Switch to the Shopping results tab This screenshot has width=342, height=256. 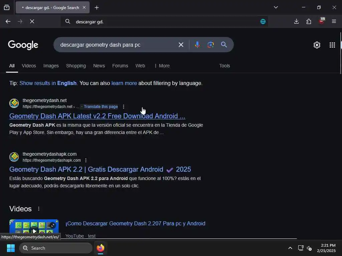click(76, 66)
